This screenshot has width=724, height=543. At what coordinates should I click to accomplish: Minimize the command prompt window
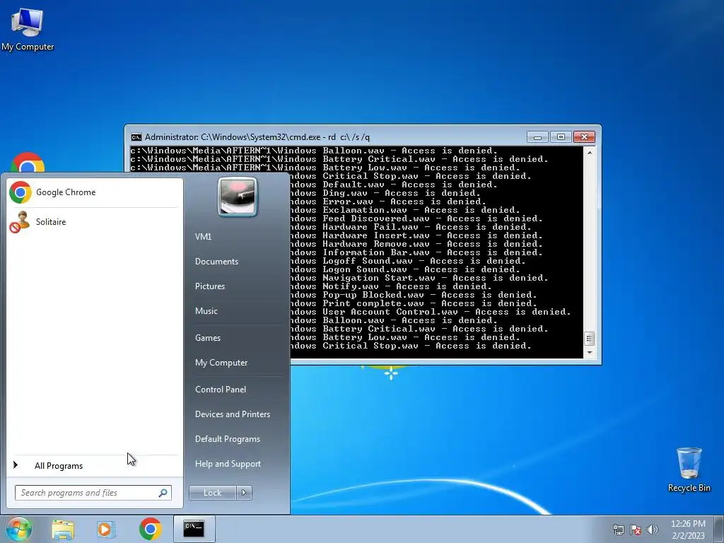[537, 137]
